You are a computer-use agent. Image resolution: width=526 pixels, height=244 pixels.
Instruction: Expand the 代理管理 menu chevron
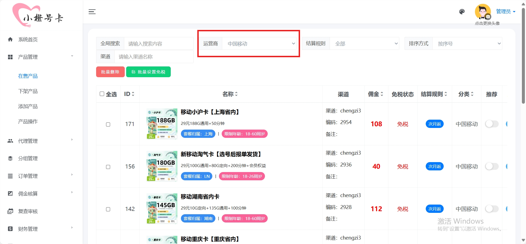[x=72, y=140]
